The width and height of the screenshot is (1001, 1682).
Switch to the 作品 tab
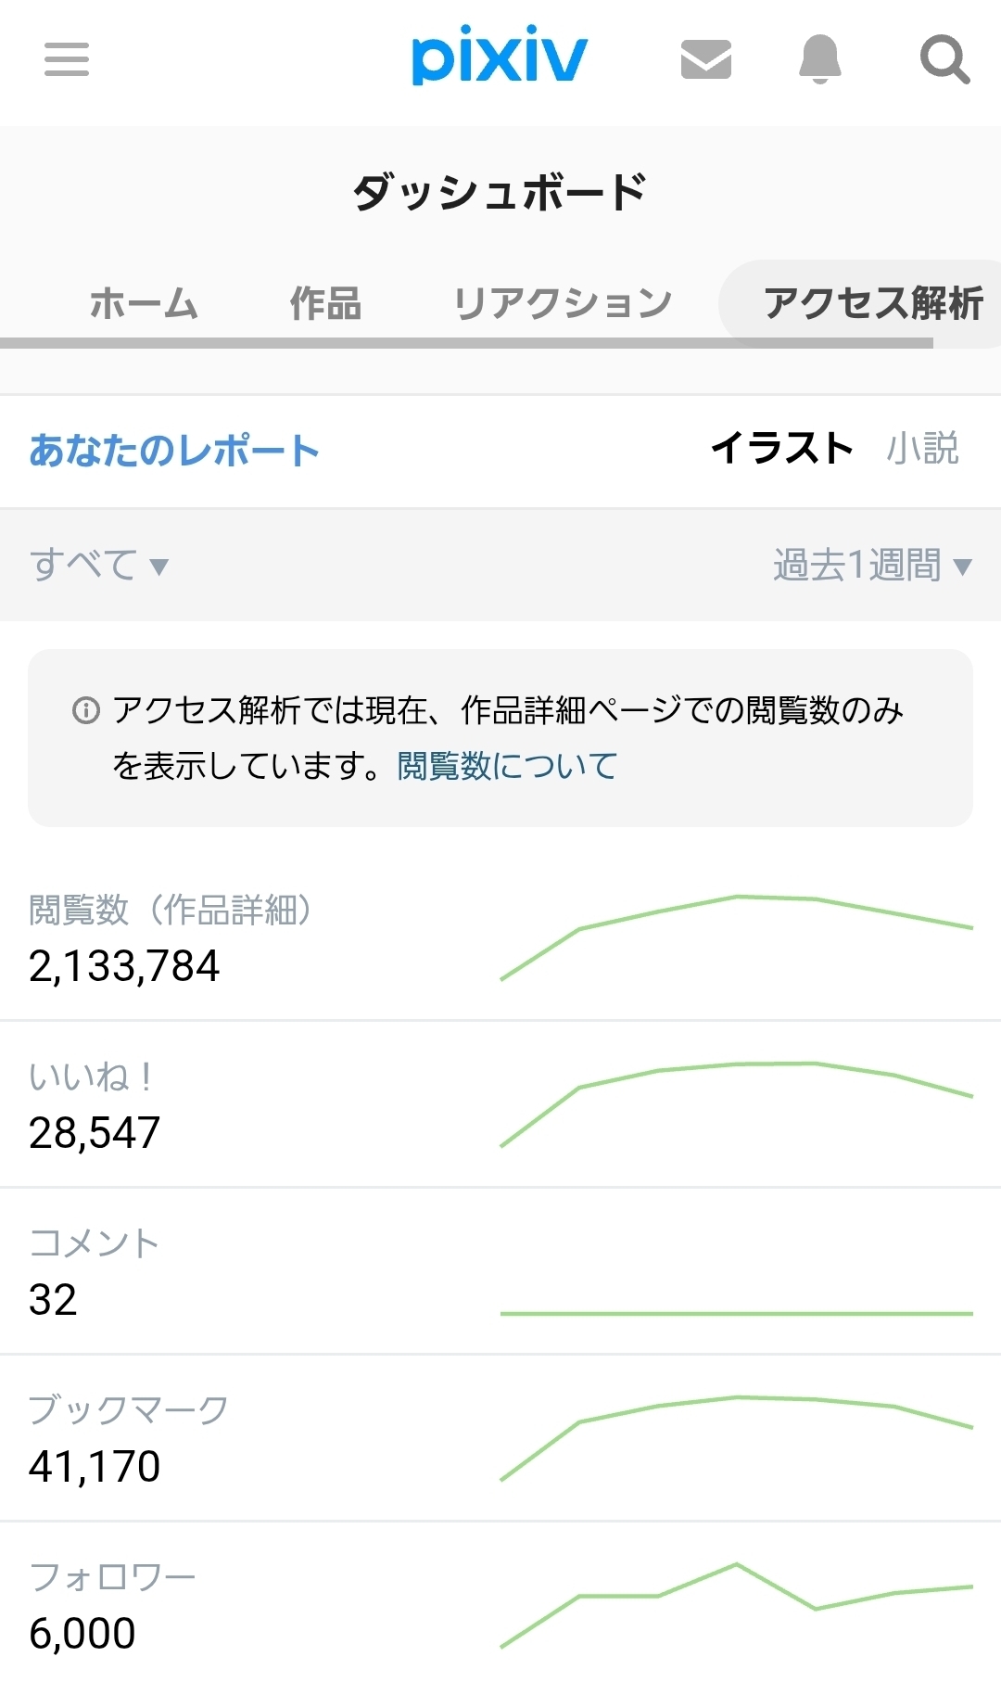click(x=325, y=303)
